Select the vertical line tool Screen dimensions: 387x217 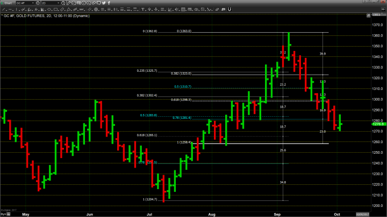[17, 9]
